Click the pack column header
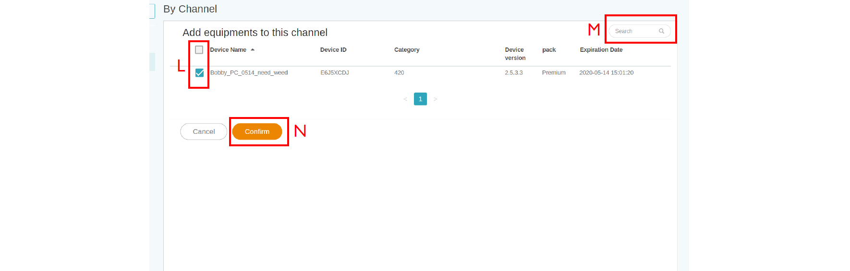This screenshot has height=271, width=850. coord(549,50)
